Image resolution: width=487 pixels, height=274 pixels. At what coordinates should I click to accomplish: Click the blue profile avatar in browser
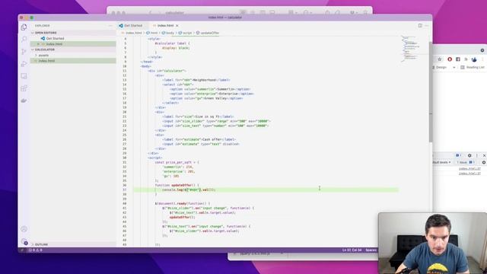tap(474, 59)
